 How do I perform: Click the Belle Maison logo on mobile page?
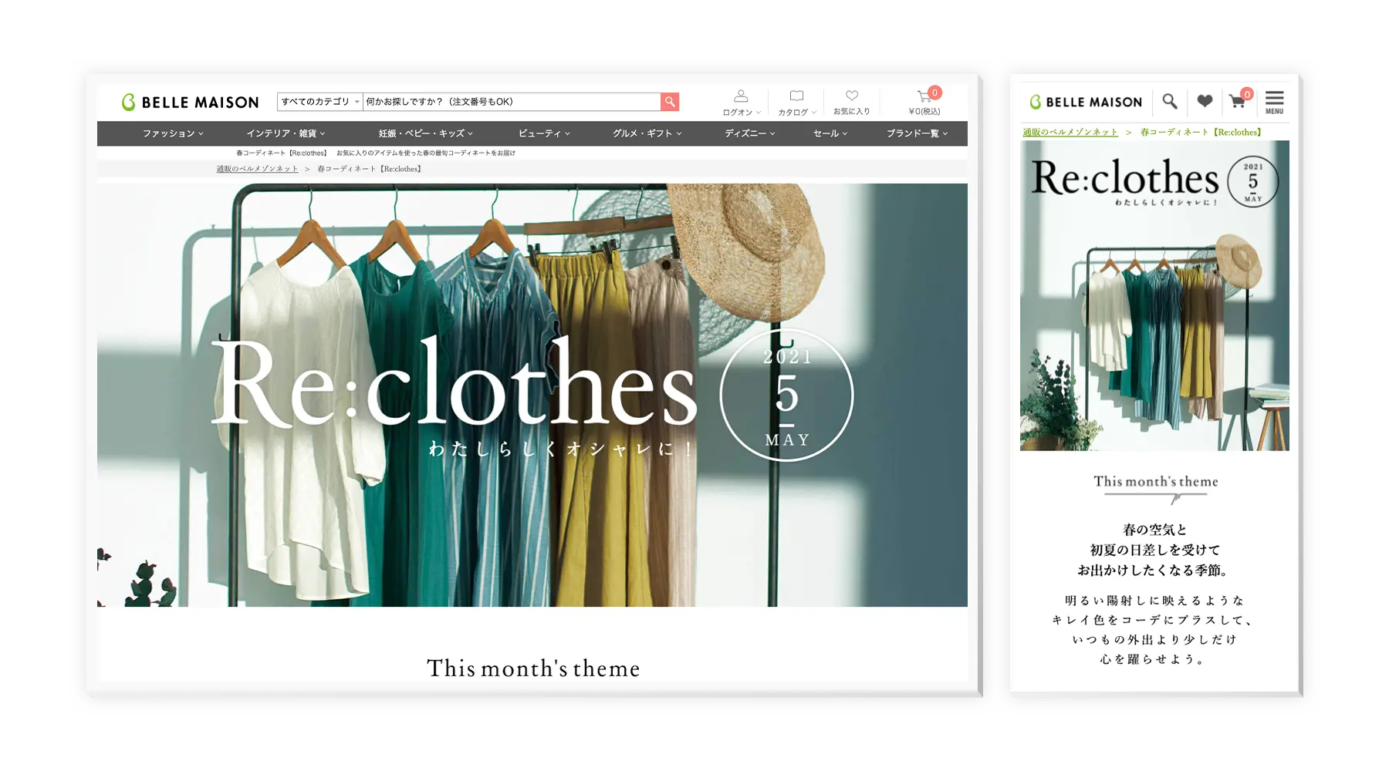[x=1086, y=102]
